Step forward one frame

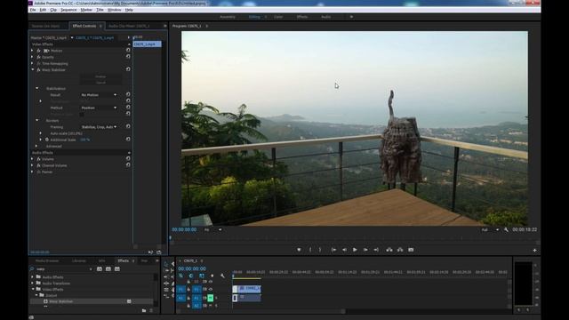(365, 250)
